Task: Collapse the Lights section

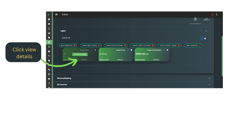Action: [x=206, y=31]
